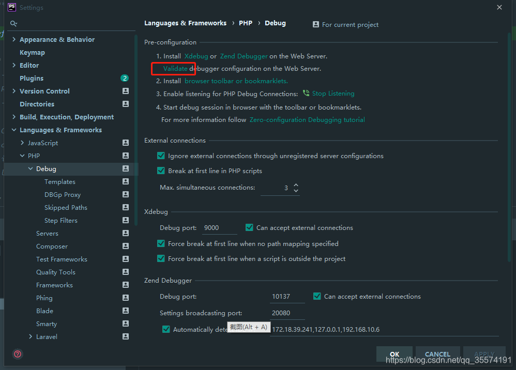Expand the JavaScript node

click(22, 143)
